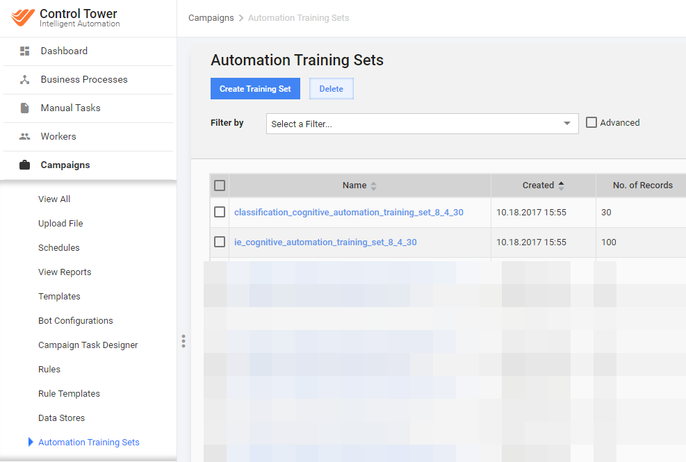Open the Select a Filter dropdown

point(422,124)
